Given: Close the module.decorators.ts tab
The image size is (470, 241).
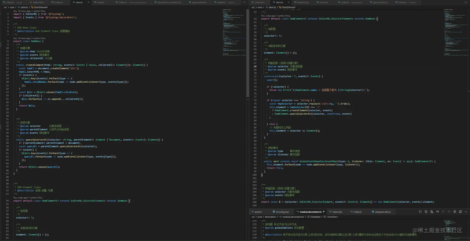Looking at the screenshot, I should tap(324, 212).
